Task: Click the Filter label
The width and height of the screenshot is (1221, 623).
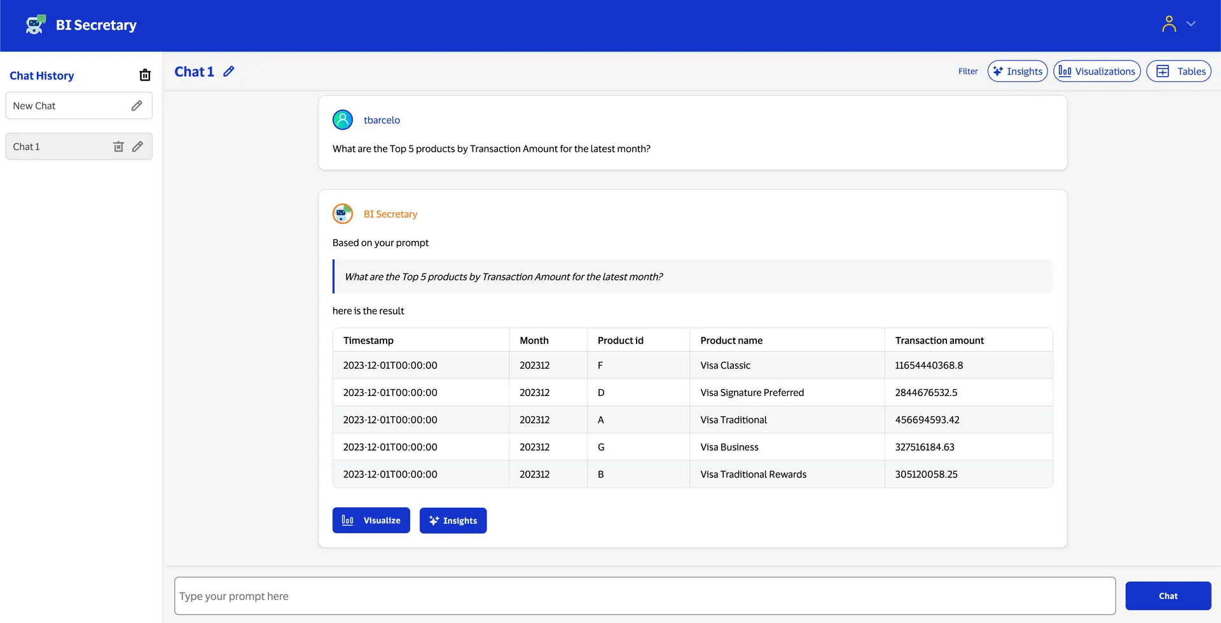Action: (968, 71)
